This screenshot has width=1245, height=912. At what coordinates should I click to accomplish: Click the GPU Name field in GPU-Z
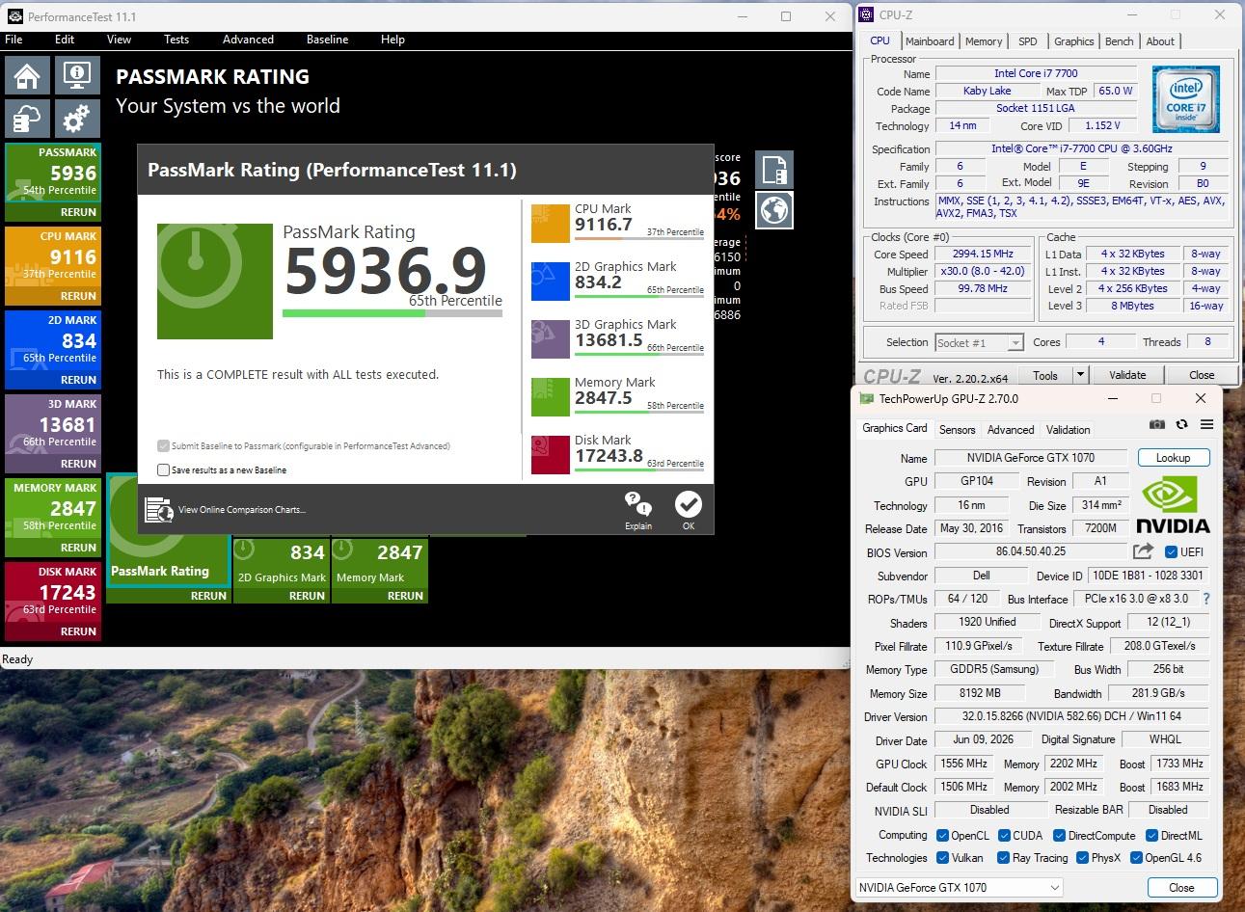pos(1031,458)
